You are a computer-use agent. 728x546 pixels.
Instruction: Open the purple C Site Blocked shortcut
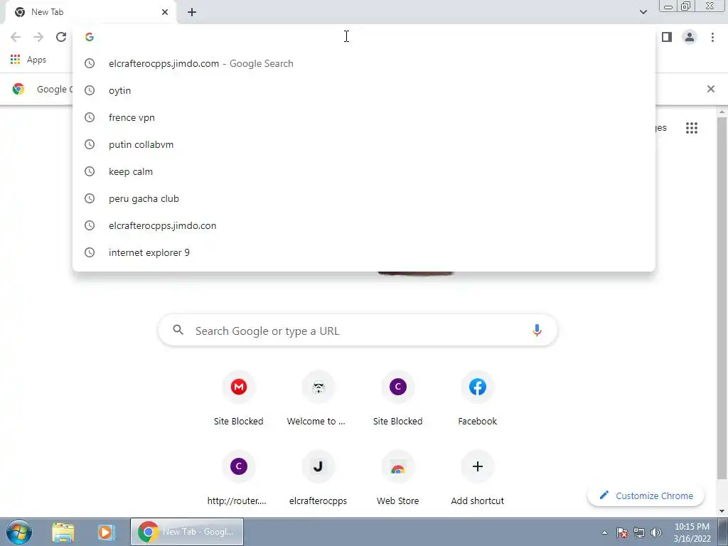coord(398,399)
